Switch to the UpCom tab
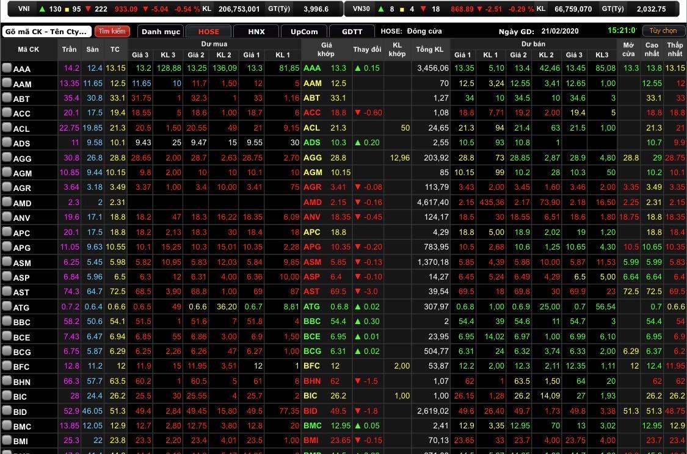Viewport: 687px width, 454px height. pyautogui.click(x=304, y=32)
